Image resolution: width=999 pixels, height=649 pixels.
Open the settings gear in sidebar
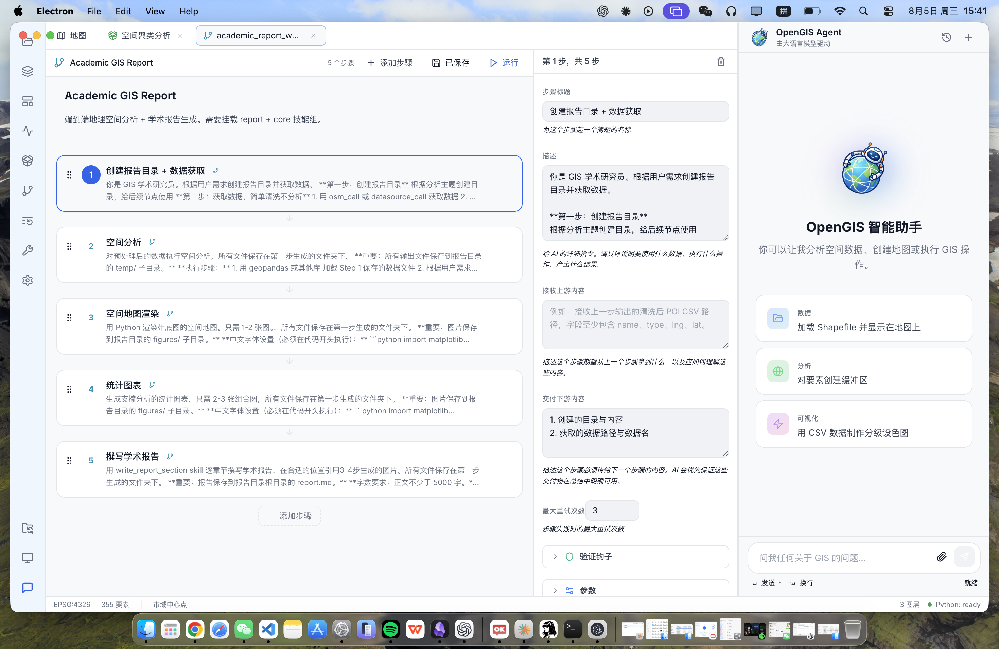click(28, 280)
